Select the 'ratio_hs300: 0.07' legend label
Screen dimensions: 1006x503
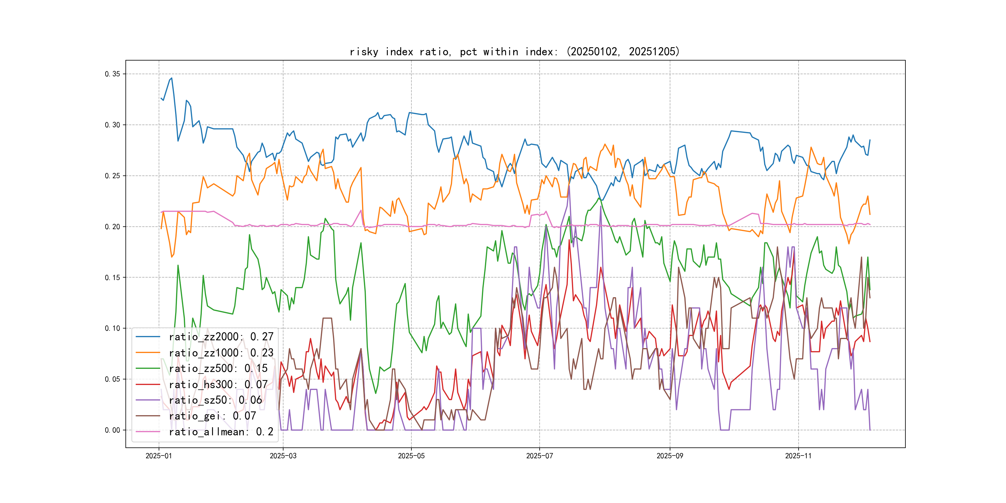click(218, 384)
